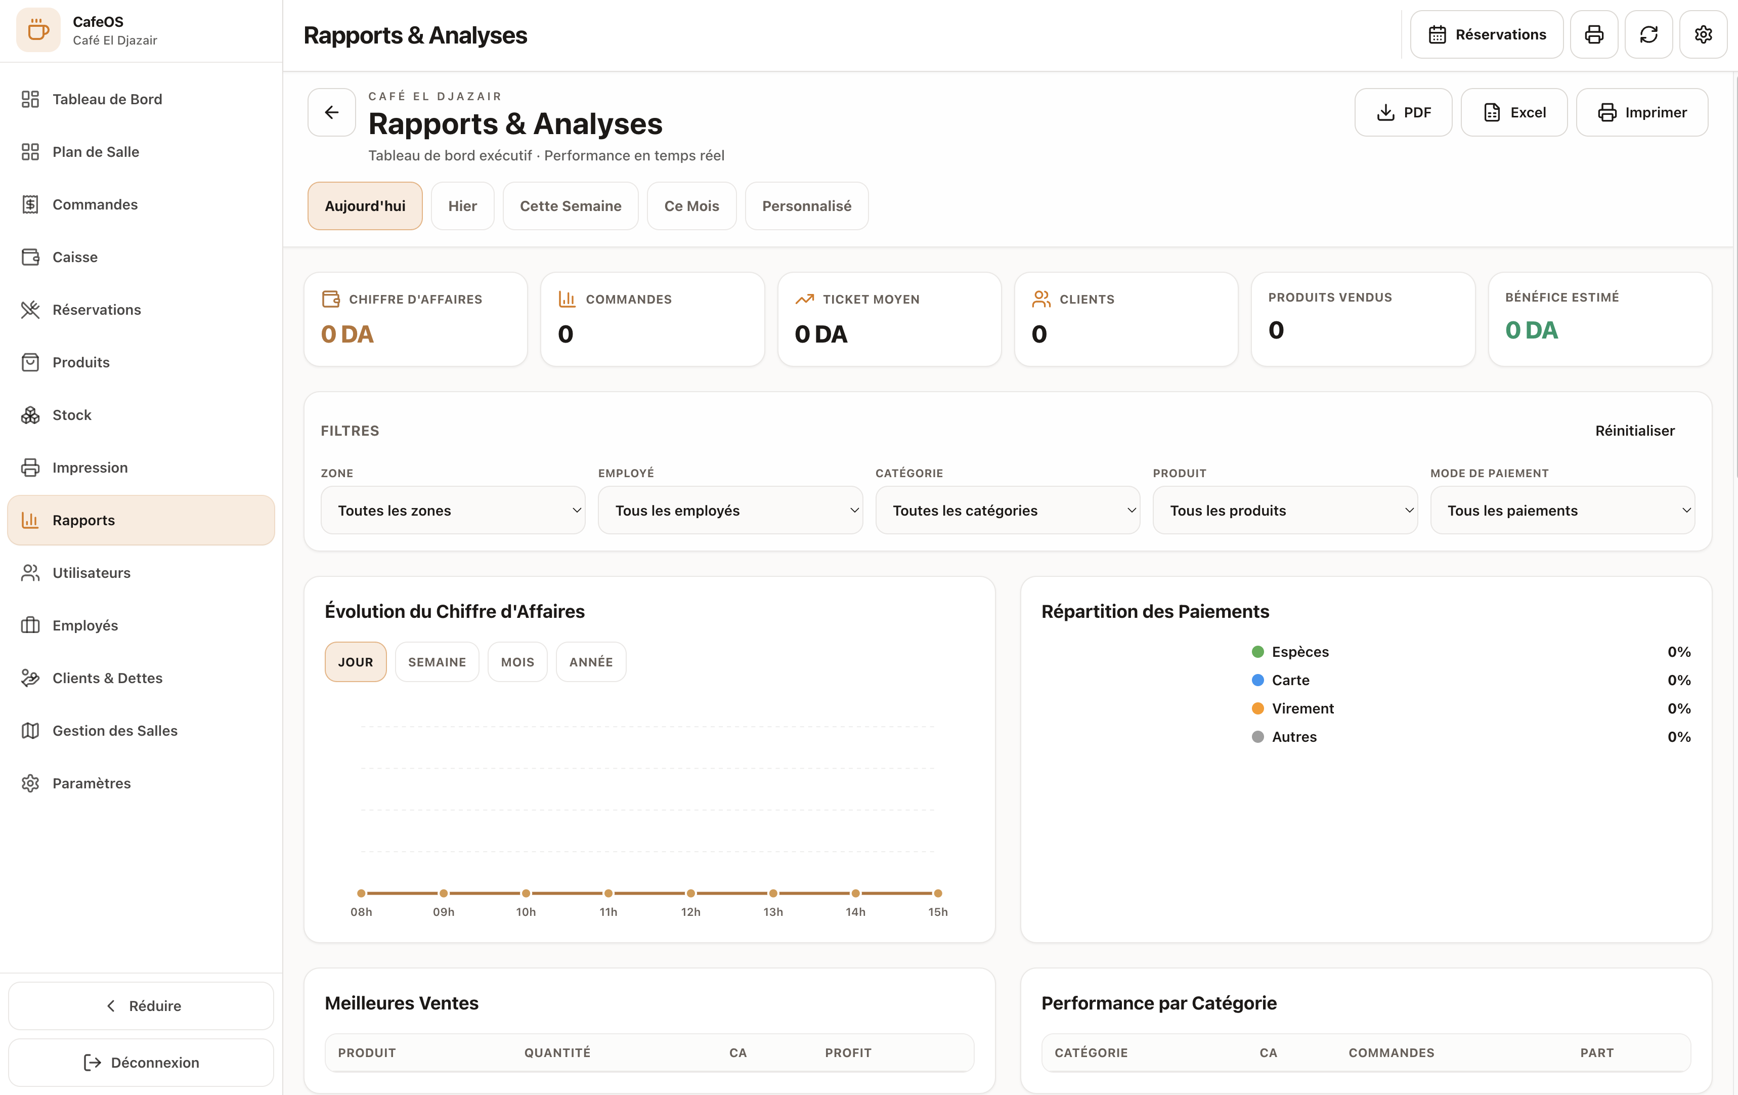This screenshot has width=1738, height=1095.
Task: Expand the Toutes les zones dropdown
Action: (x=453, y=511)
